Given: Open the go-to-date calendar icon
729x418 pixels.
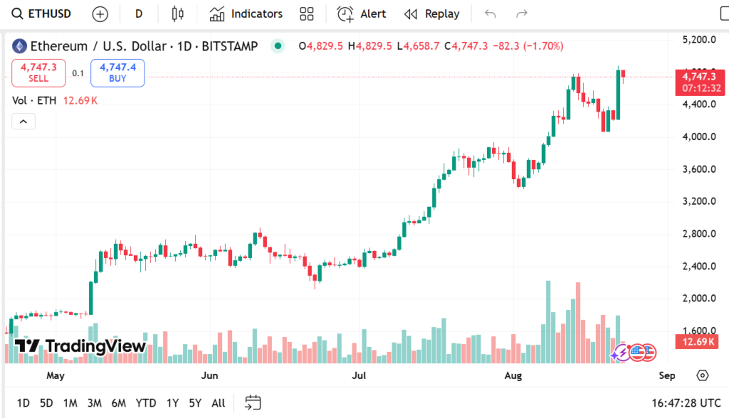Looking at the screenshot, I should (253, 403).
